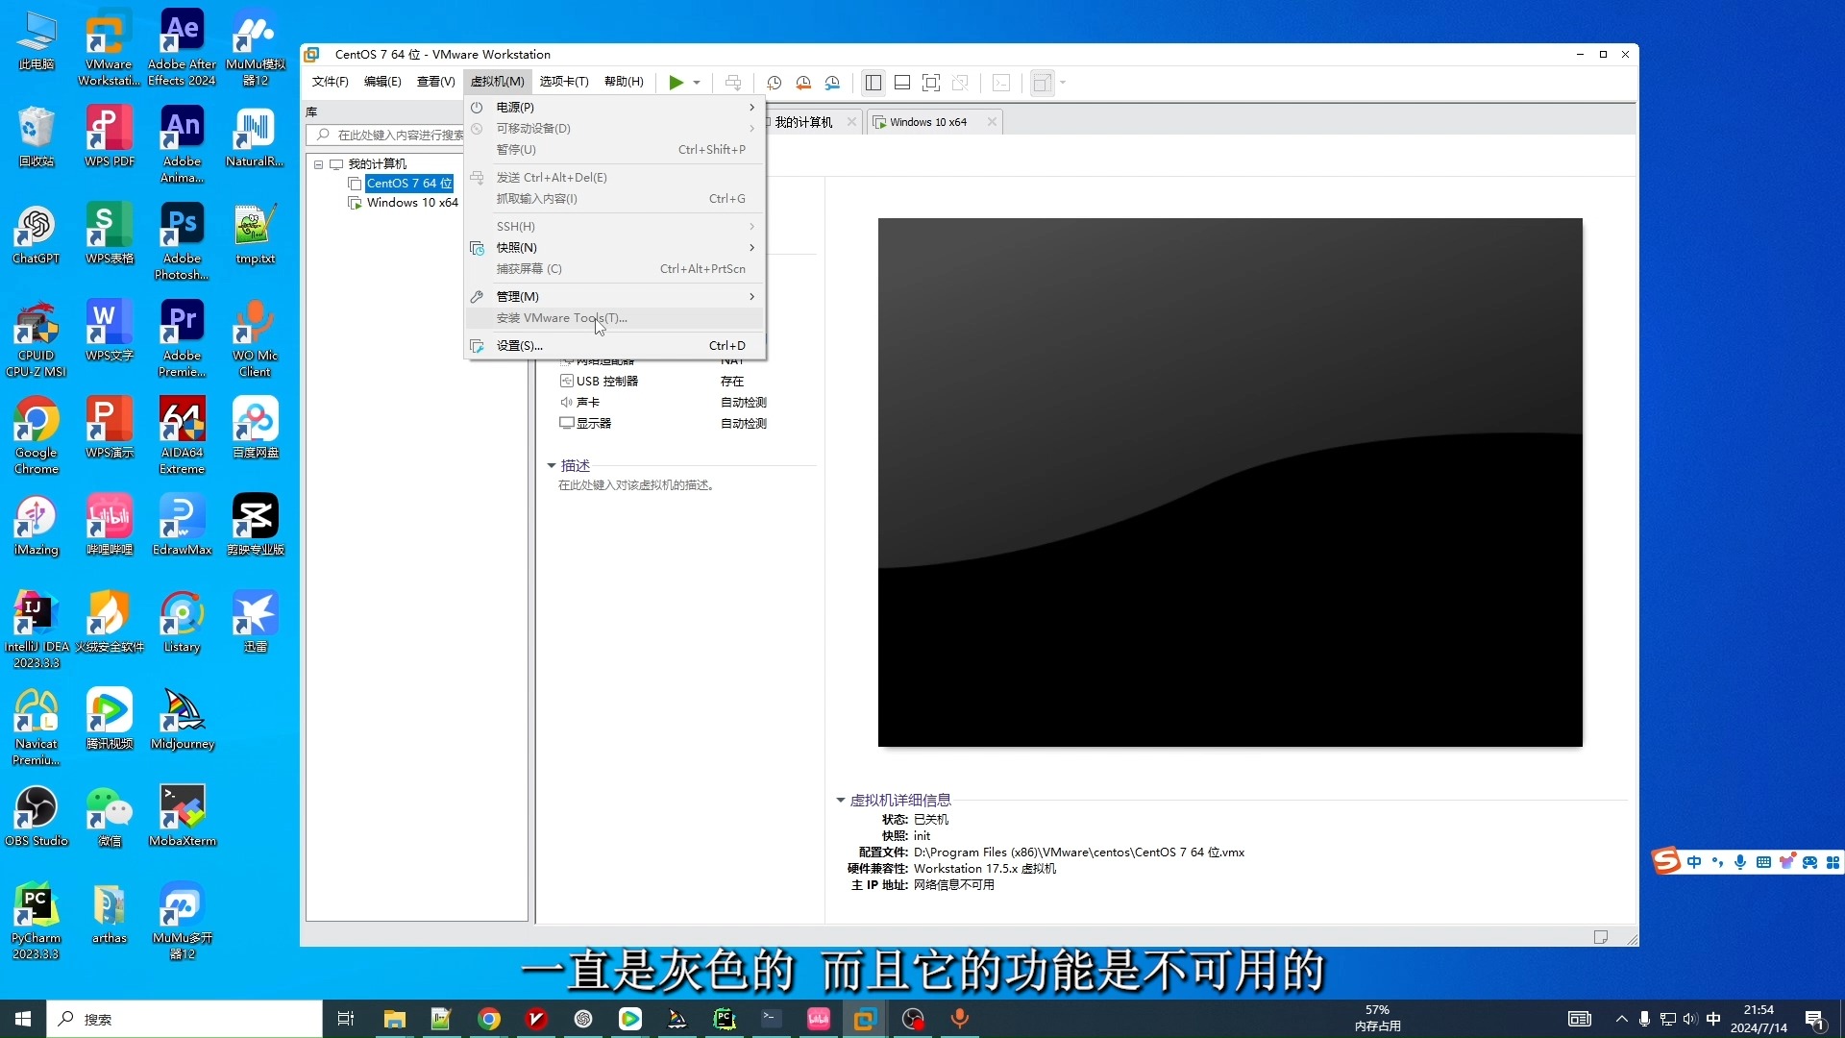Expand the 电源(P) submenu
Screen dimensions: 1845x1038
615,108
